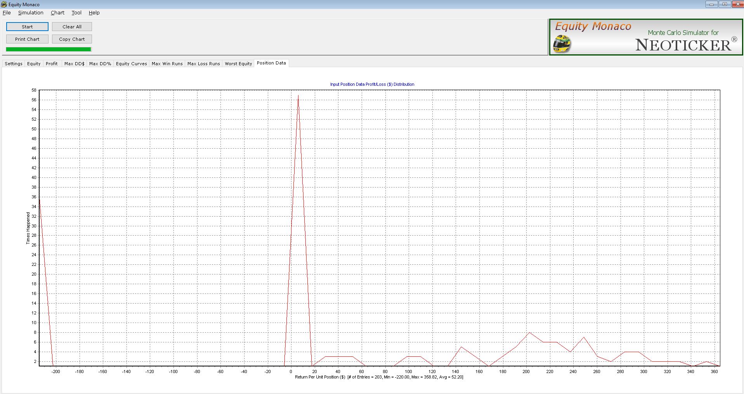Click the Print Chart button
Image resolution: width=744 pixels, height=394 pixels.
click(27, 39)
